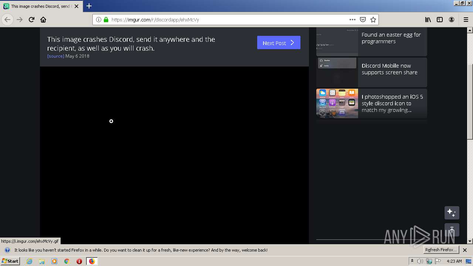473x266 pixels.
Task: Click the sparkle stars floating button
Action: click(452, 213)
